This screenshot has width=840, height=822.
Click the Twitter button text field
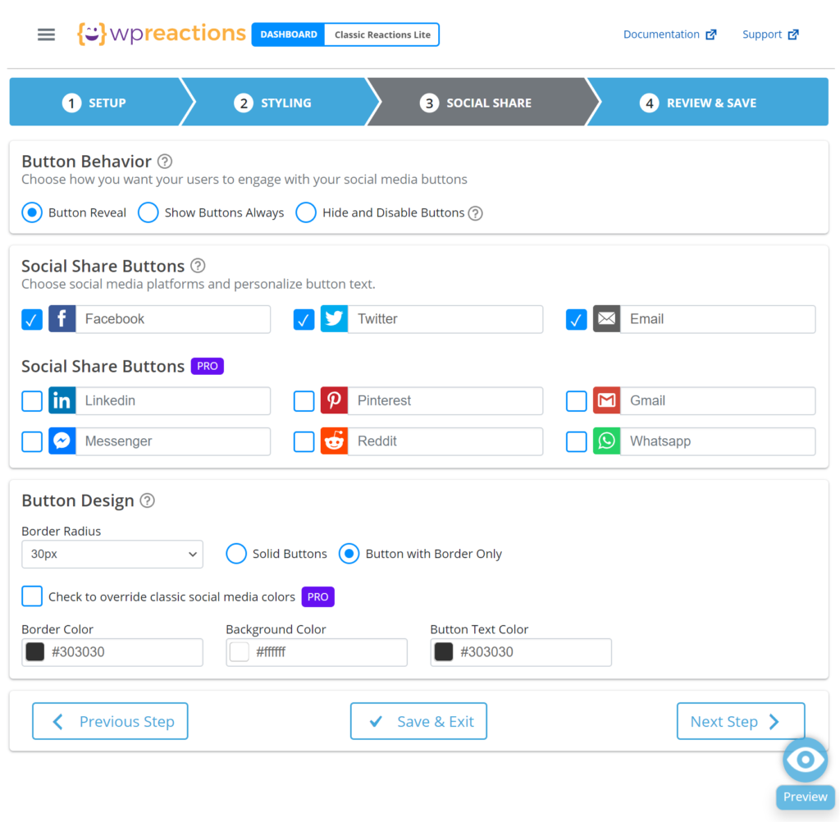point(445,319)
